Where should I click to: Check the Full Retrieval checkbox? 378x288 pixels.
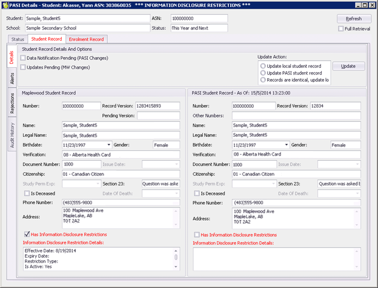[341, 29]
